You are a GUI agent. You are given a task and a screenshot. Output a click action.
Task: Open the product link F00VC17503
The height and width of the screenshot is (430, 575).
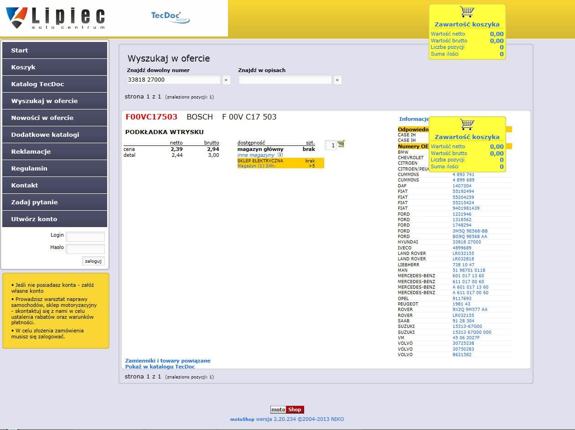coord(151,117)
